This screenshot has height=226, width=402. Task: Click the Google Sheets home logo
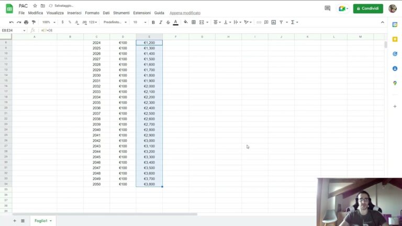(x=9, y=9)
